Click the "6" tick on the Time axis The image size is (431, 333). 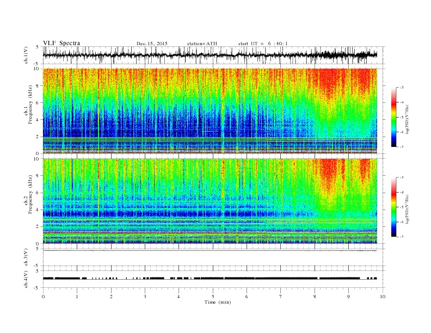(247, 297)
